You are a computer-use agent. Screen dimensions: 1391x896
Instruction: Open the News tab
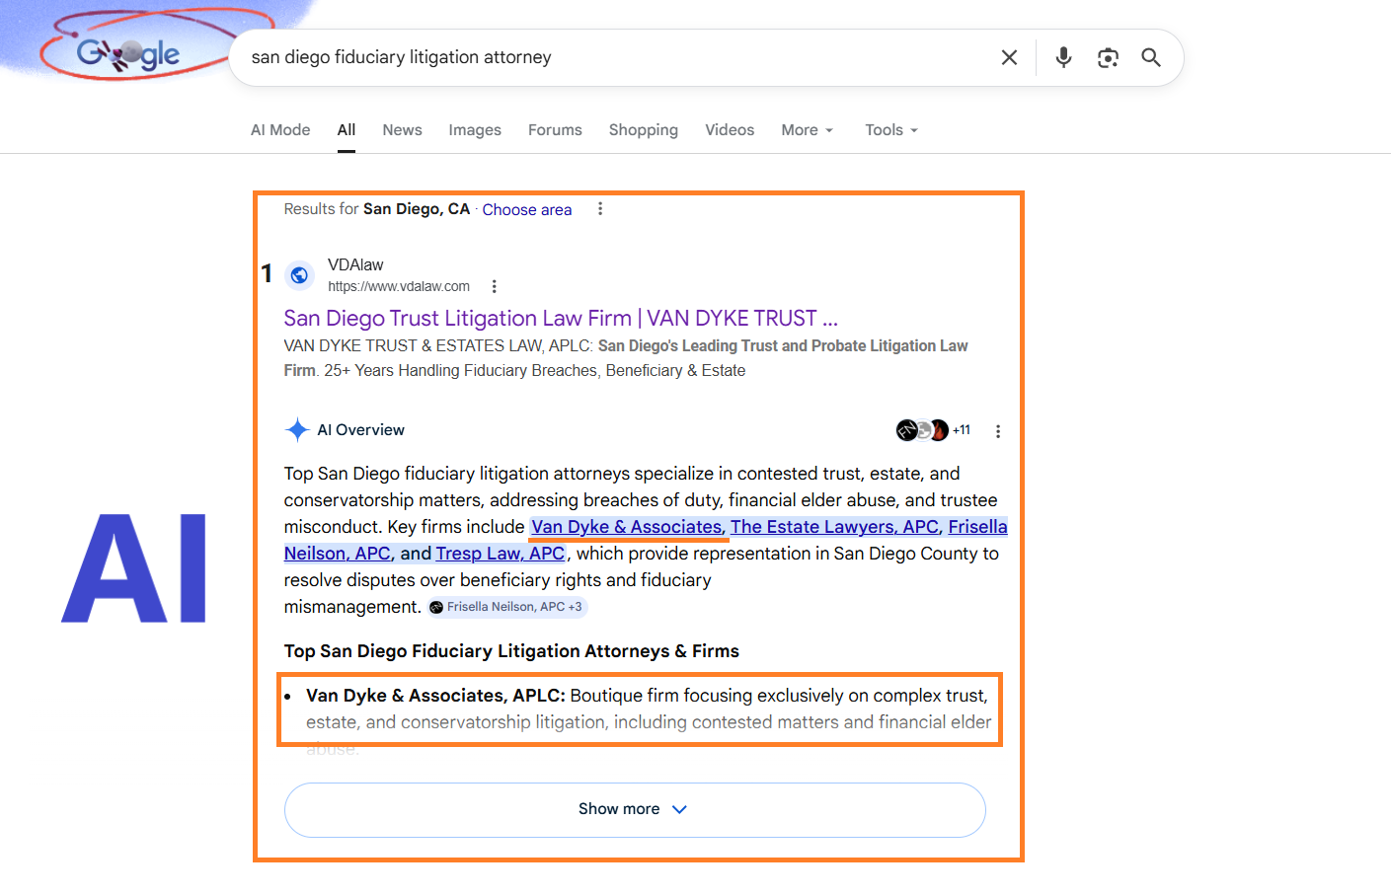click(x=402, y=130)
